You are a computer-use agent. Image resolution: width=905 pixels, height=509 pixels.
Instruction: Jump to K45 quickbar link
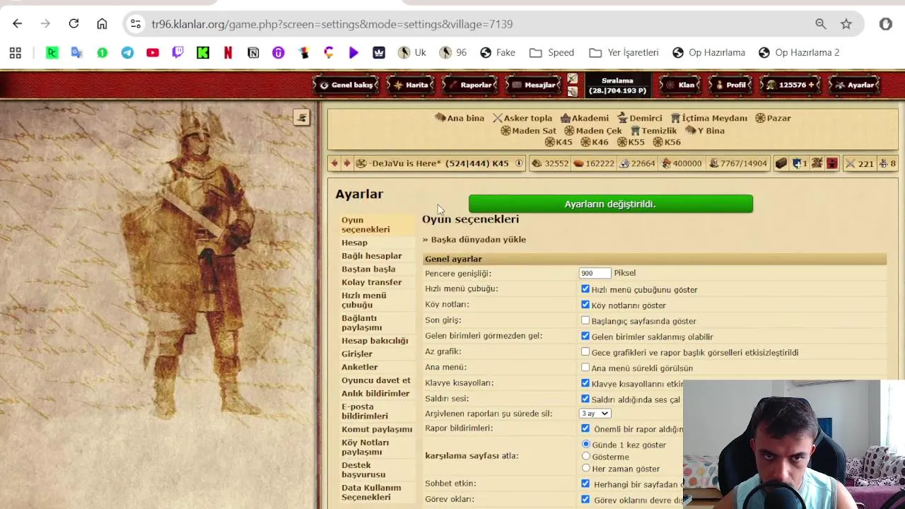pos(558,142)
